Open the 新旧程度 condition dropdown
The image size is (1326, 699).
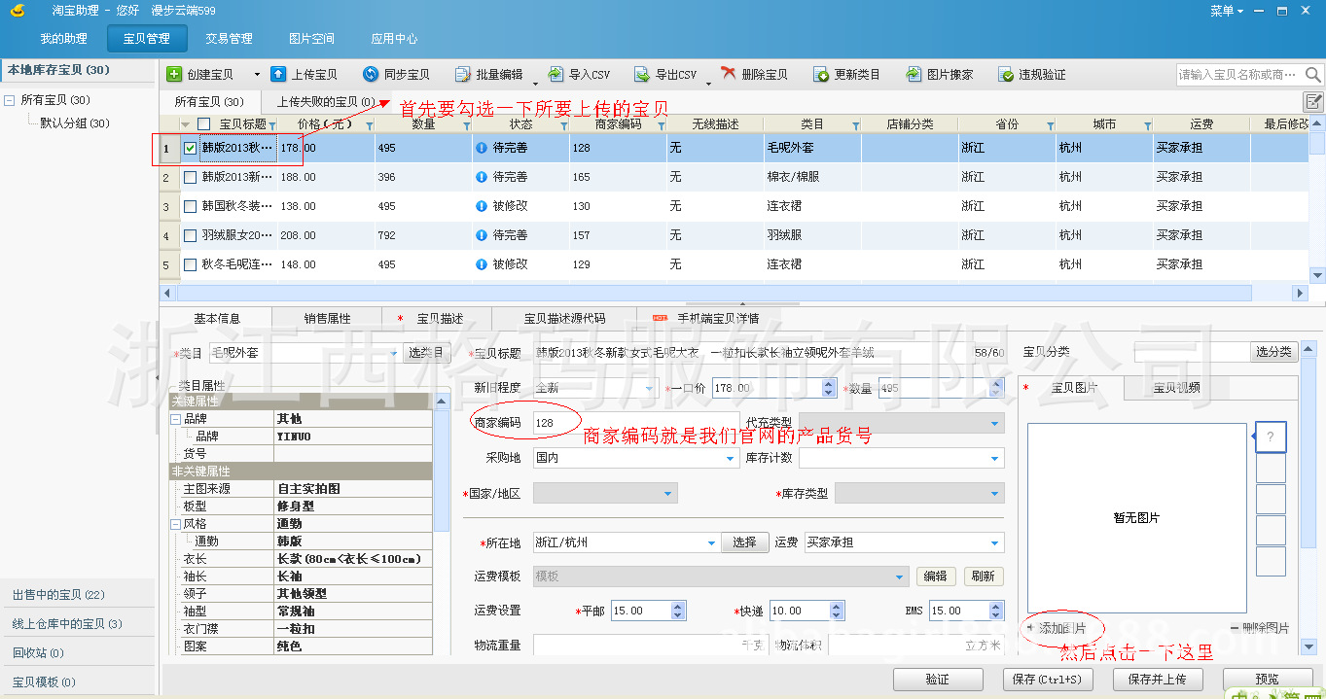tap(647, 387)
